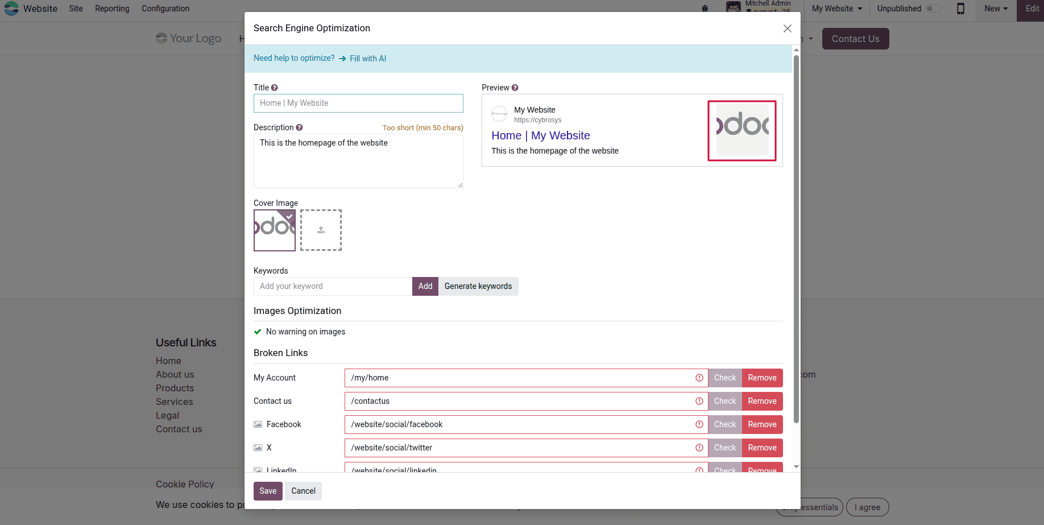The width and height of the screenshot is (1044, 525).
Task: Click the Description help question-mark icon
Action: click(299, 127)
